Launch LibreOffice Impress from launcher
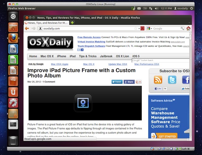This screenshot has width=202, height=155. tap(13, 71)
